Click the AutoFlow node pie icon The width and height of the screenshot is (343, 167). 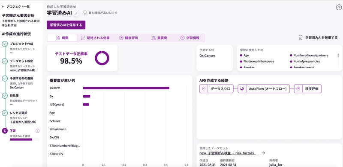pyautogui.click(x=242, y=89)
